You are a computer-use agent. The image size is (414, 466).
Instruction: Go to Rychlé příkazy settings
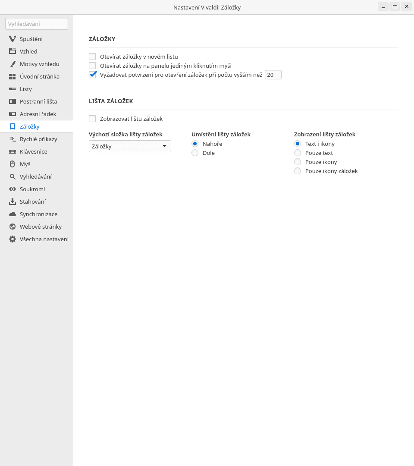pyautogui.click(x=37, y=139)
